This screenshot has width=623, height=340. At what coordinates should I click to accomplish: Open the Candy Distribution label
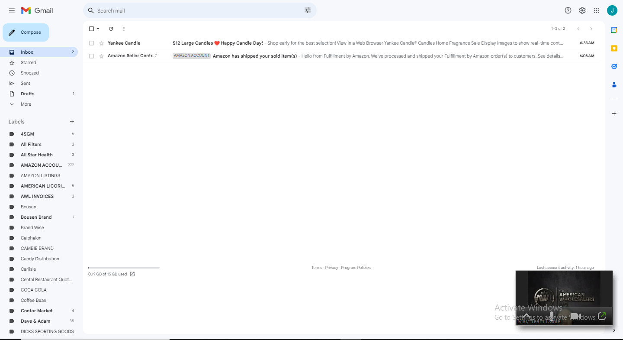(39, 259)
